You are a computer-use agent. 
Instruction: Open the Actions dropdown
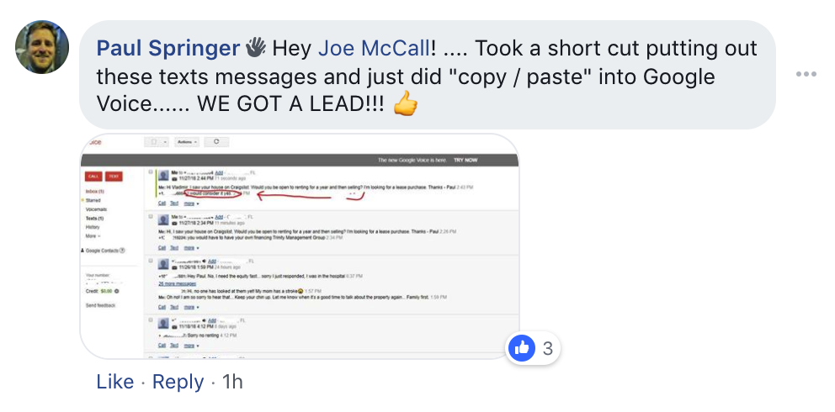(187, 142)
